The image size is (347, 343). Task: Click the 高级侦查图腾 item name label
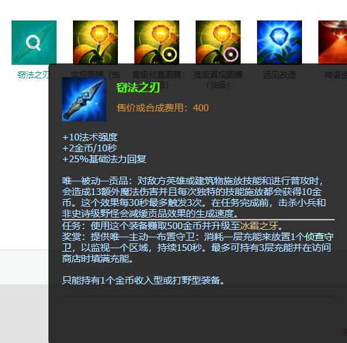tap(157, 75)
